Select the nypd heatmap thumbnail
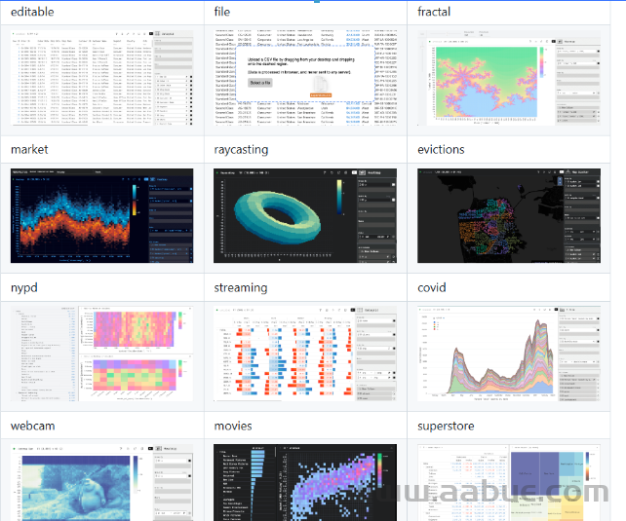 [x=101, y=353]
